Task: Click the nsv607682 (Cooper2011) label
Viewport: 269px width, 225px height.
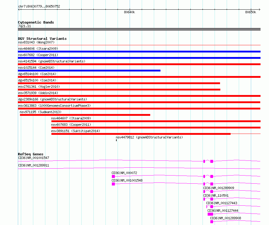Action: (x=38, y=55)
